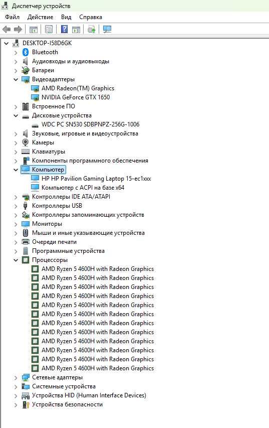Image resolution: width=269 pixels, height=428 pixels.
Task: Expand the Мониторы category
Action: click(x=16, y=224)
